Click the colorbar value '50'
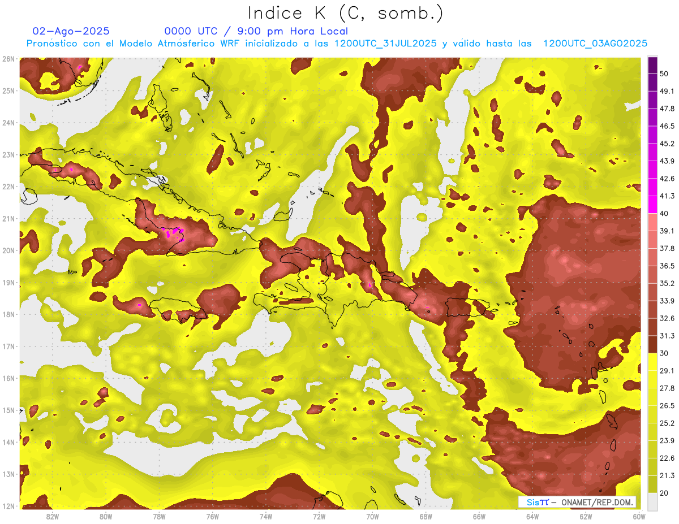 [x=664, y=73]
